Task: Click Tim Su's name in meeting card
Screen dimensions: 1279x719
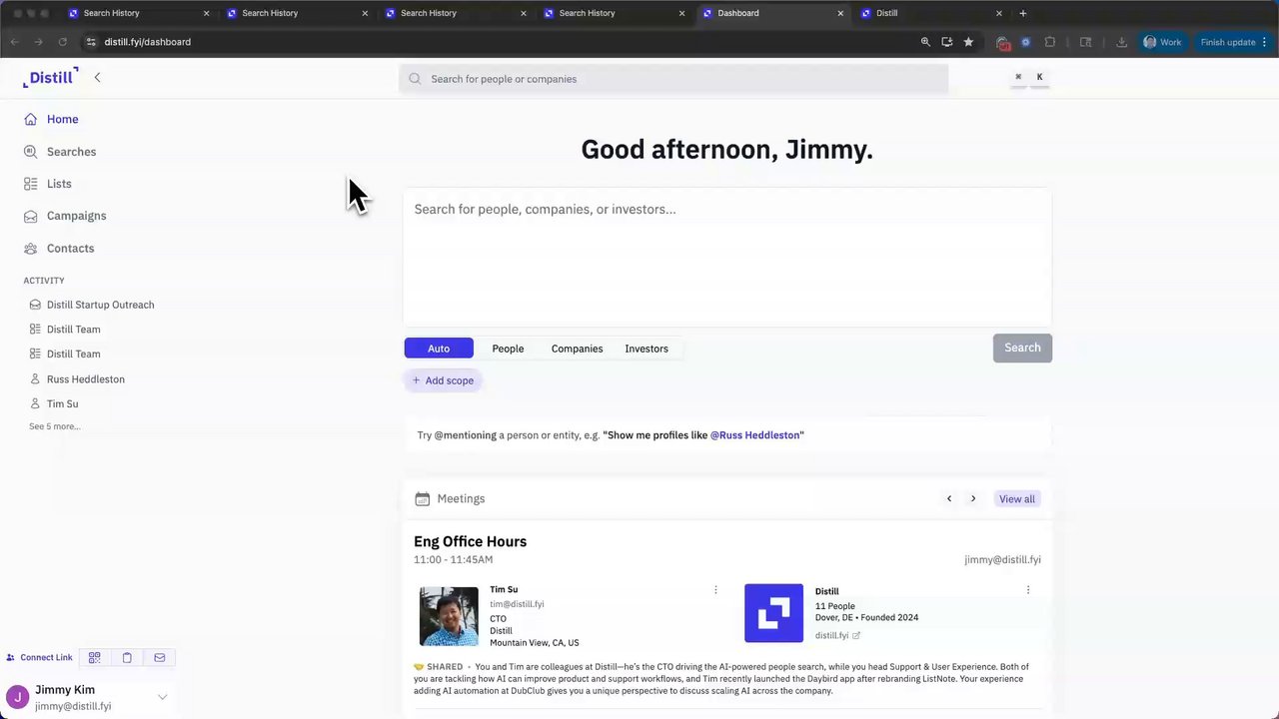Action: 504,589
